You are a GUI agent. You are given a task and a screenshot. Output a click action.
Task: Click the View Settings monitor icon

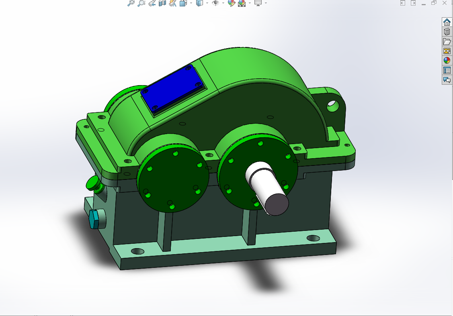(258, 3)
